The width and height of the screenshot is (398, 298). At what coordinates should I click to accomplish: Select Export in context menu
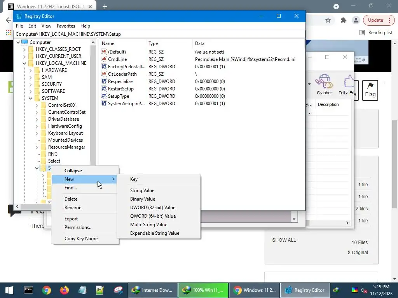(85, 219)
